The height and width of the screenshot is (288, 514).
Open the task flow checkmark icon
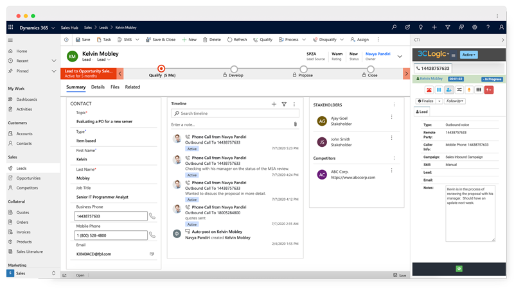pos(407,28)
